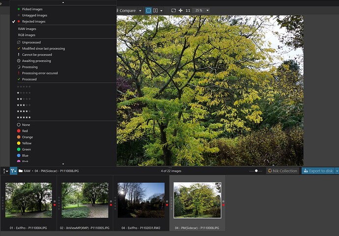The height and width of the screenshot is (236, 339).
Task: Toggle reject tag on P1102031.RW2 thumbnail
Action: click(x=167, y=205)
